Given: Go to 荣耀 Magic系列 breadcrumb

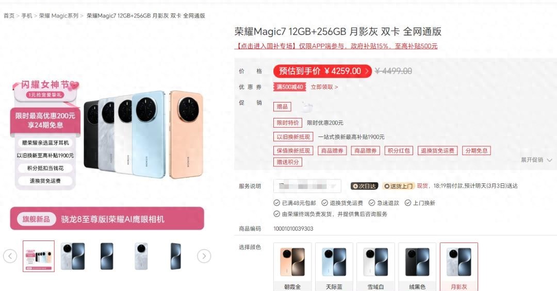Looking at the screenshot, I should pos(59,15).
